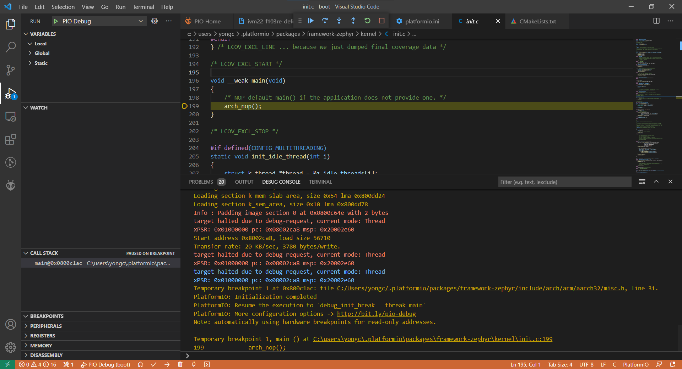Click the breakpoint glyph at line 199

click(185, 106)
